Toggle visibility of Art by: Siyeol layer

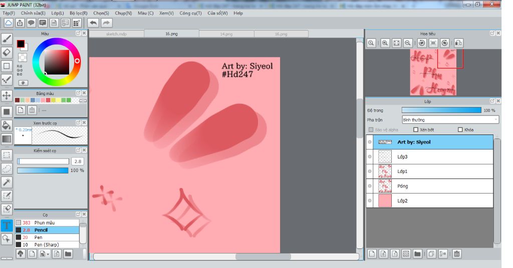[x=370, y=142]
